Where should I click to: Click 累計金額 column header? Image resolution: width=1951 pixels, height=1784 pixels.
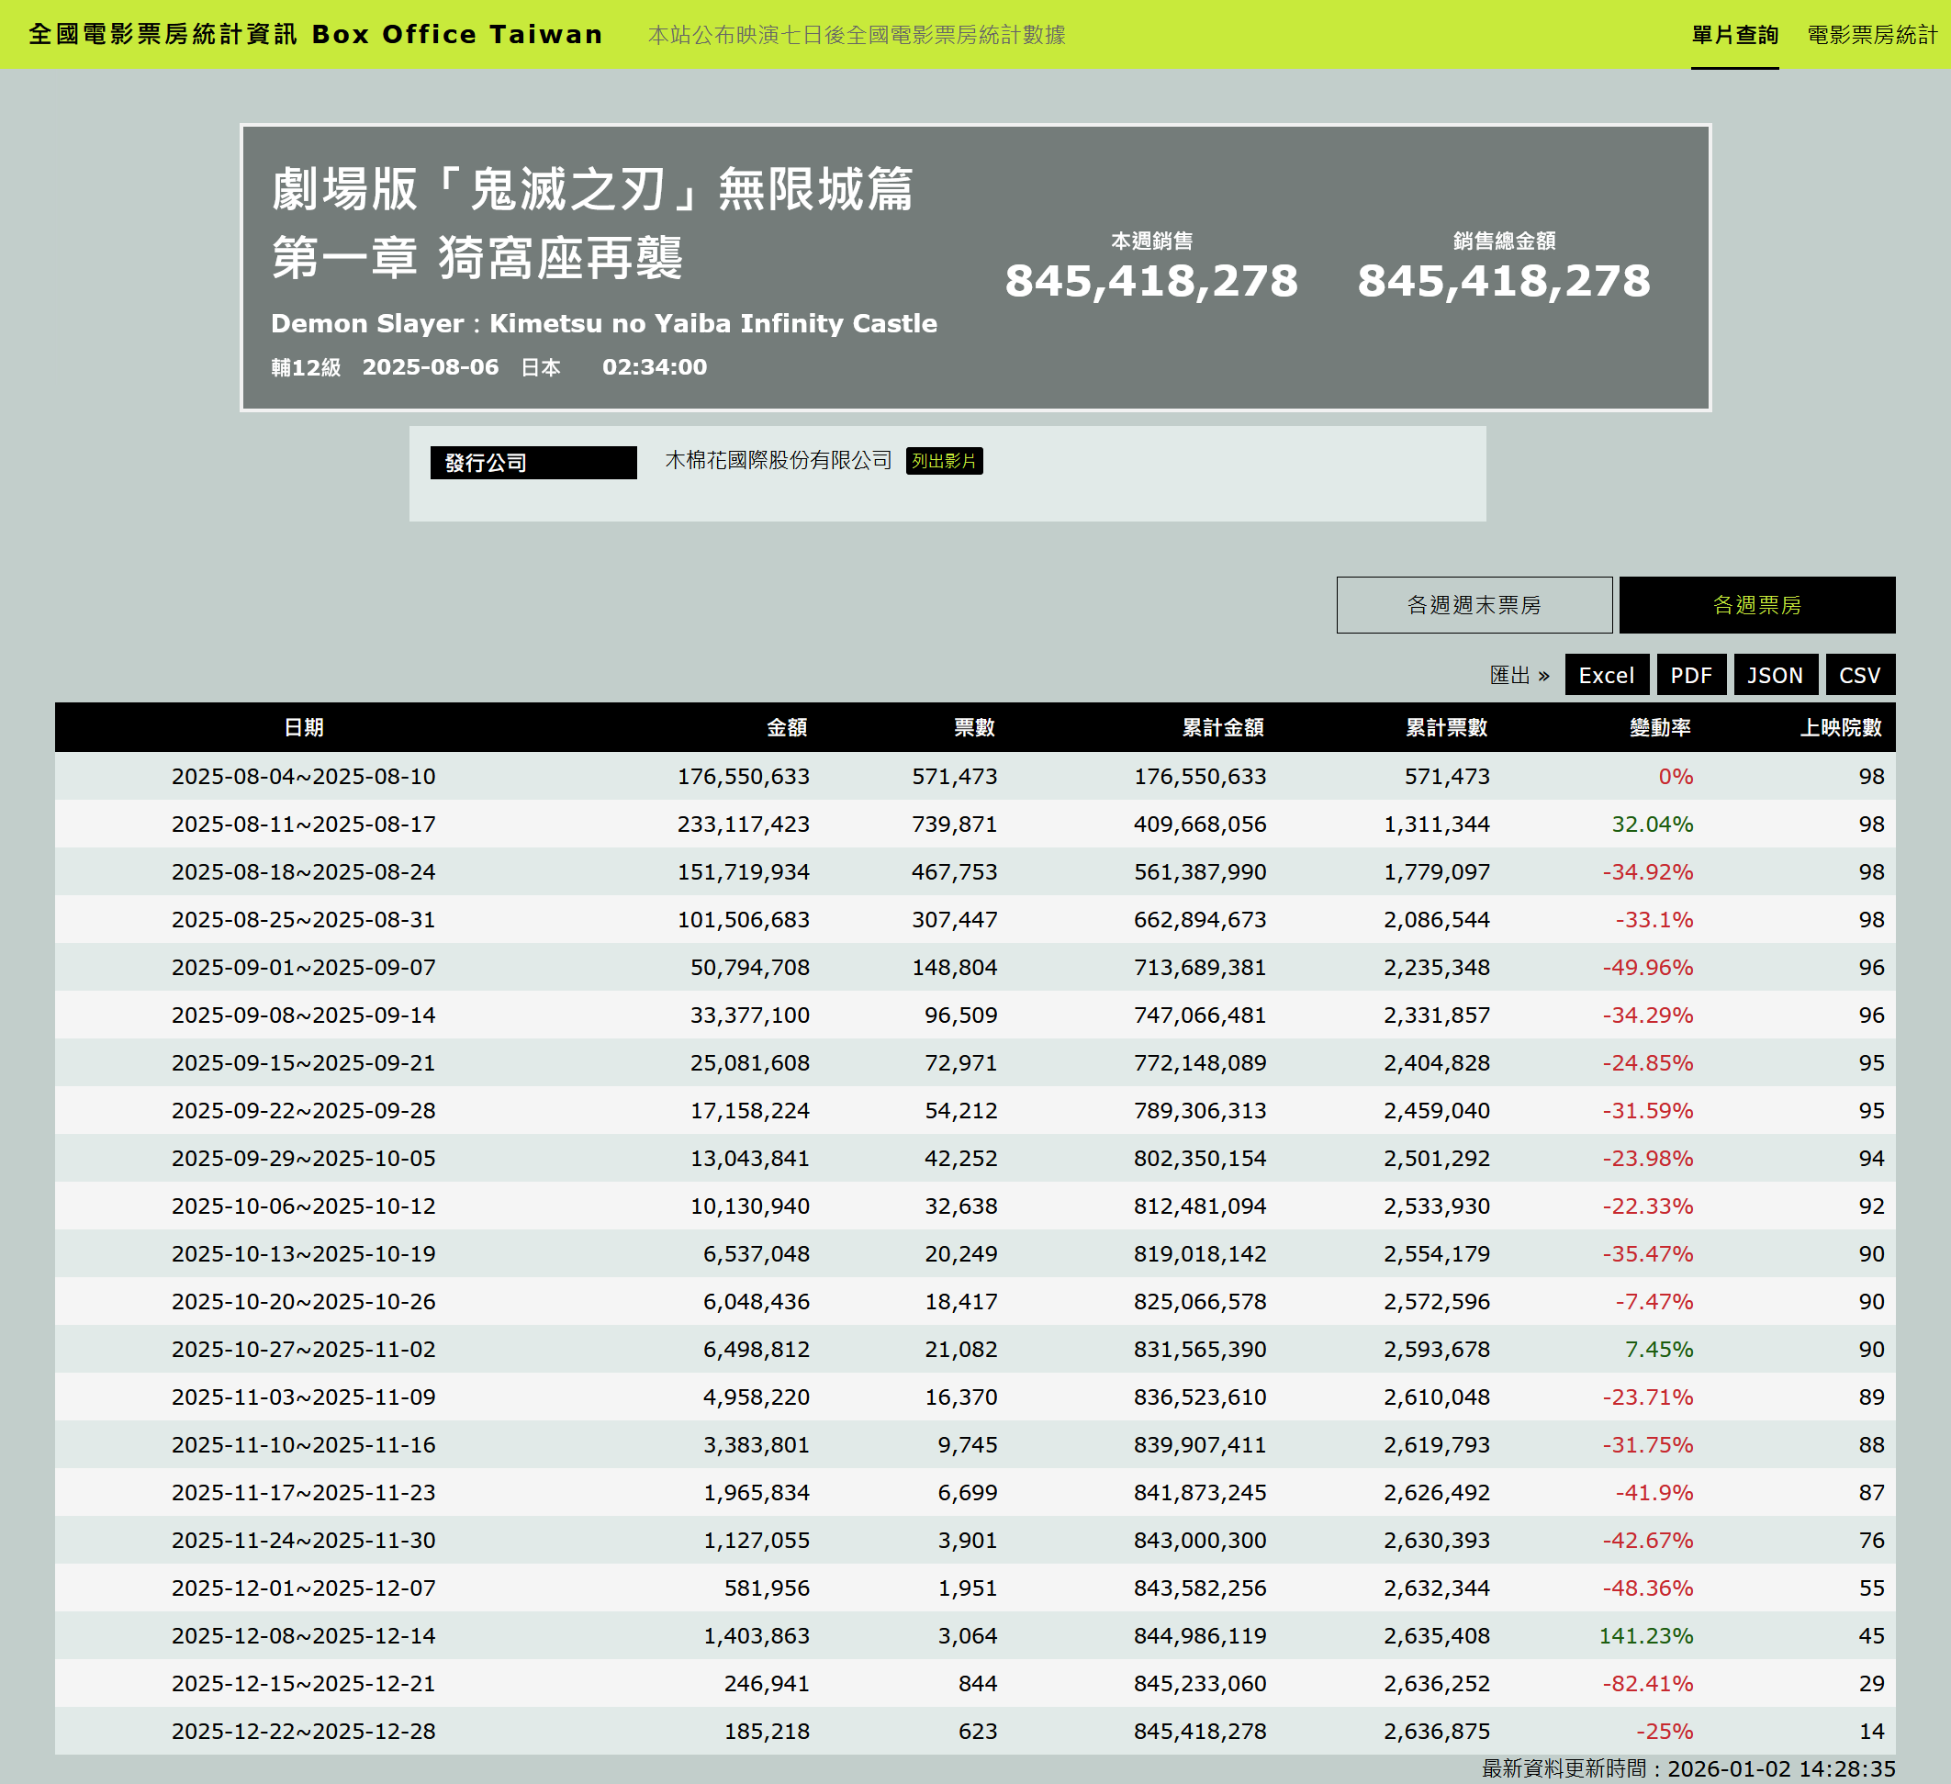pyautogui.click(x=1221, y=727)
